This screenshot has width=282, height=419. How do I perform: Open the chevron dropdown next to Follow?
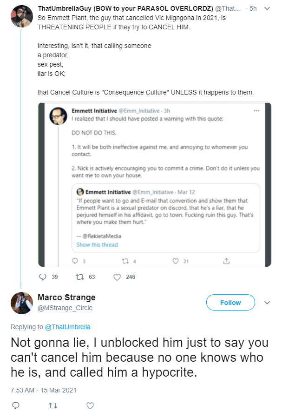click(x=267, y=303)
